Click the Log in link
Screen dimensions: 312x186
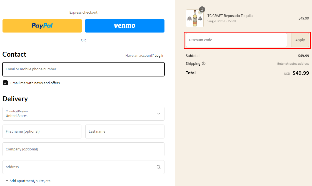pos(159,55)
